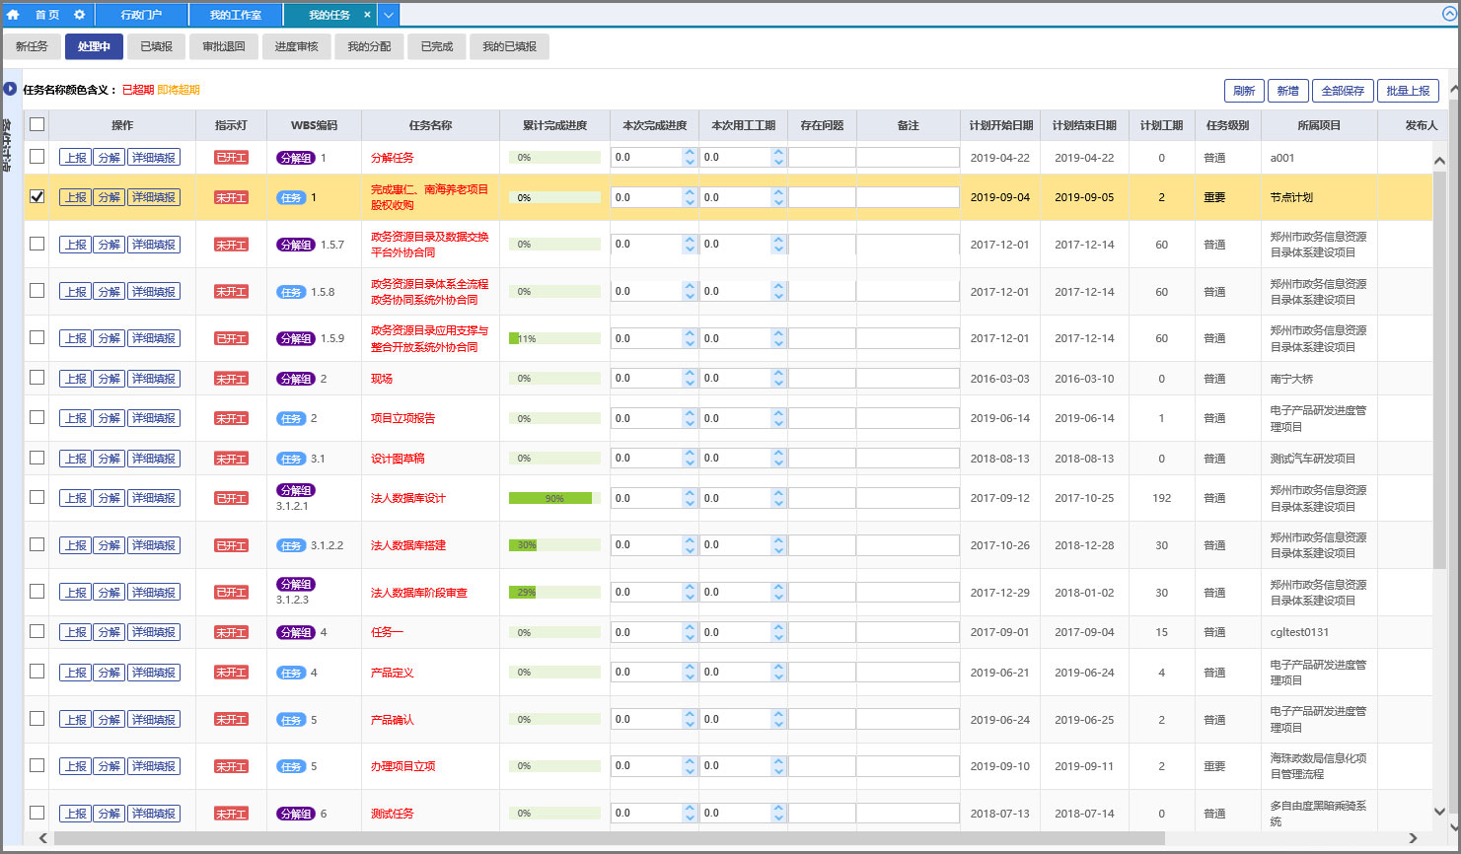This screenshot has width=1461, height=854.
Task: Select the 法人数据库设计 row checkbox
Action: coord(37,497)
